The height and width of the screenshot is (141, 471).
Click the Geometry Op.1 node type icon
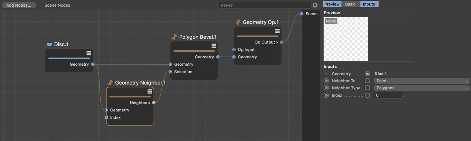point(238,22)
